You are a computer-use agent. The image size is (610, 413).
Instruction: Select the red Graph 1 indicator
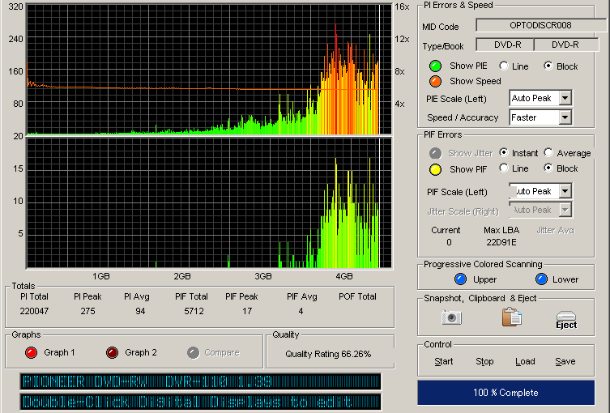pos(31,353)
